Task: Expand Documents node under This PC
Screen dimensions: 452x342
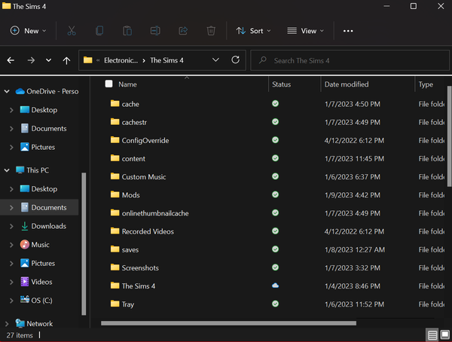Action: coord(11,208)
